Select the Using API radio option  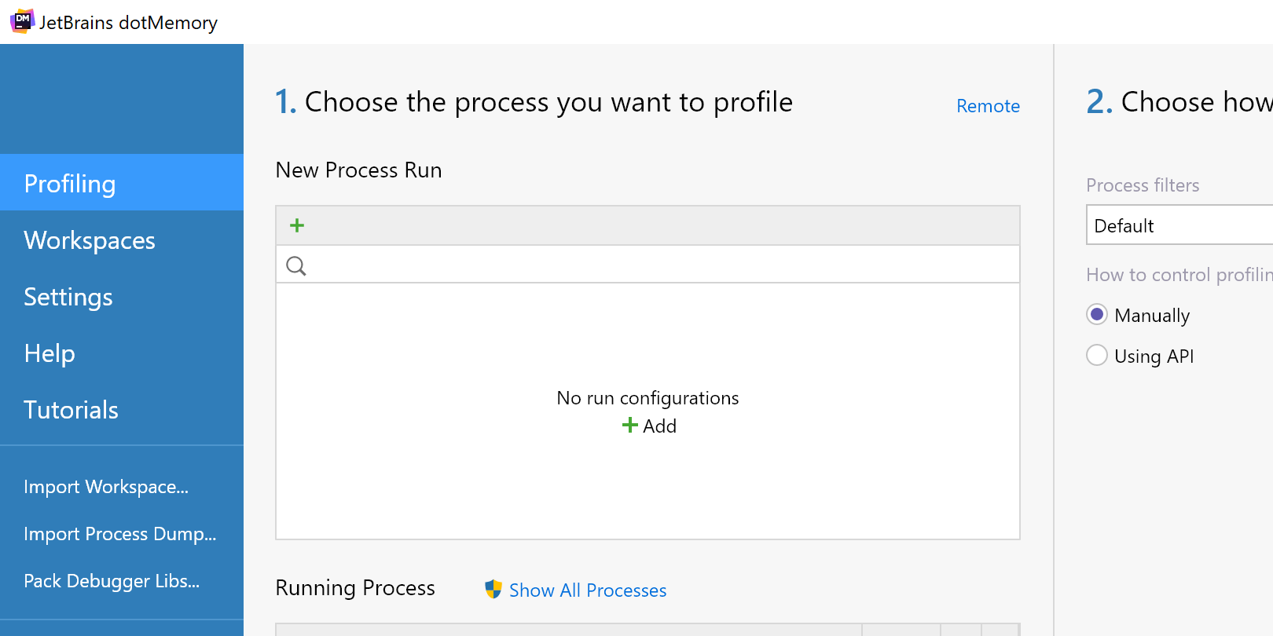[x=1097, y=356]
